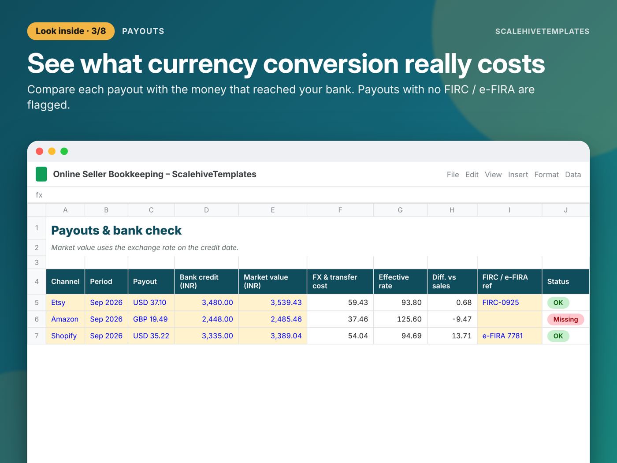Open the Format menu

546,175
